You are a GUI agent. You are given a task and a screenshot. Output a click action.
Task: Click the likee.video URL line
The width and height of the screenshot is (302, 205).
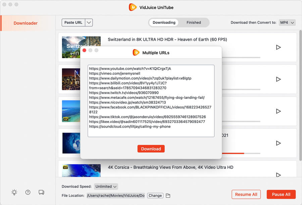(147, 122)
